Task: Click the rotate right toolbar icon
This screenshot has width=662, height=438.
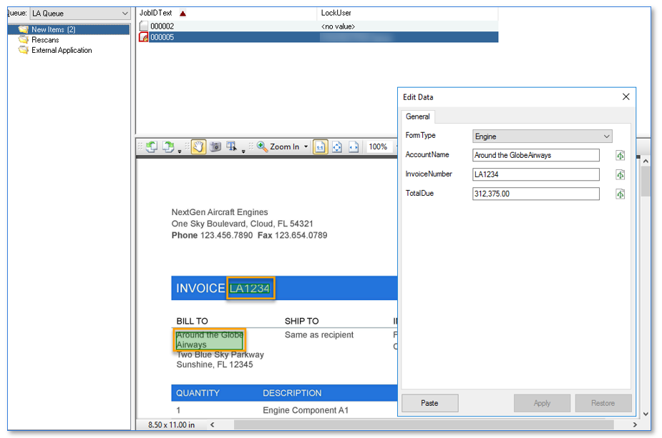Action: (x=167, y=146)
